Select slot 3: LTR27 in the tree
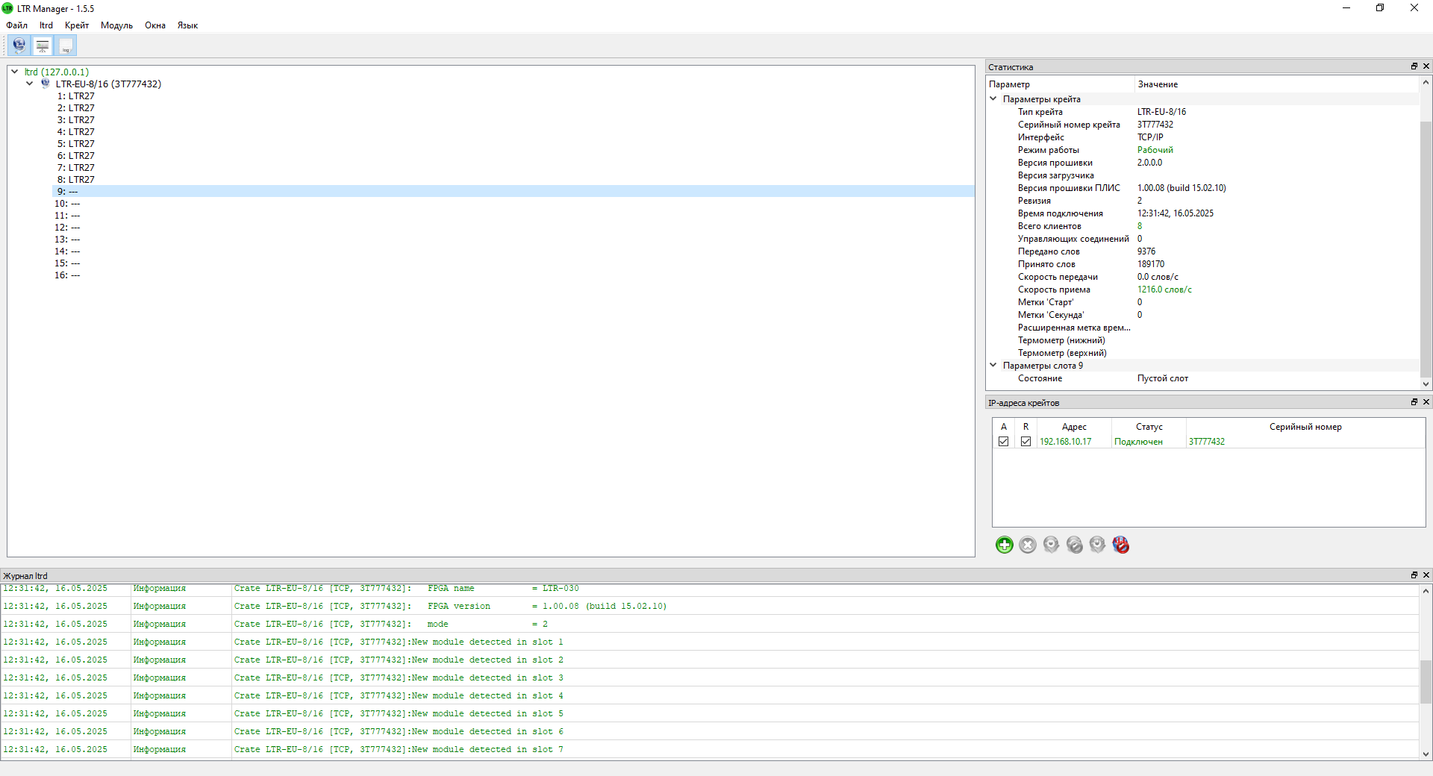This screenshot has height=776, width=1433. coord(76,119)
